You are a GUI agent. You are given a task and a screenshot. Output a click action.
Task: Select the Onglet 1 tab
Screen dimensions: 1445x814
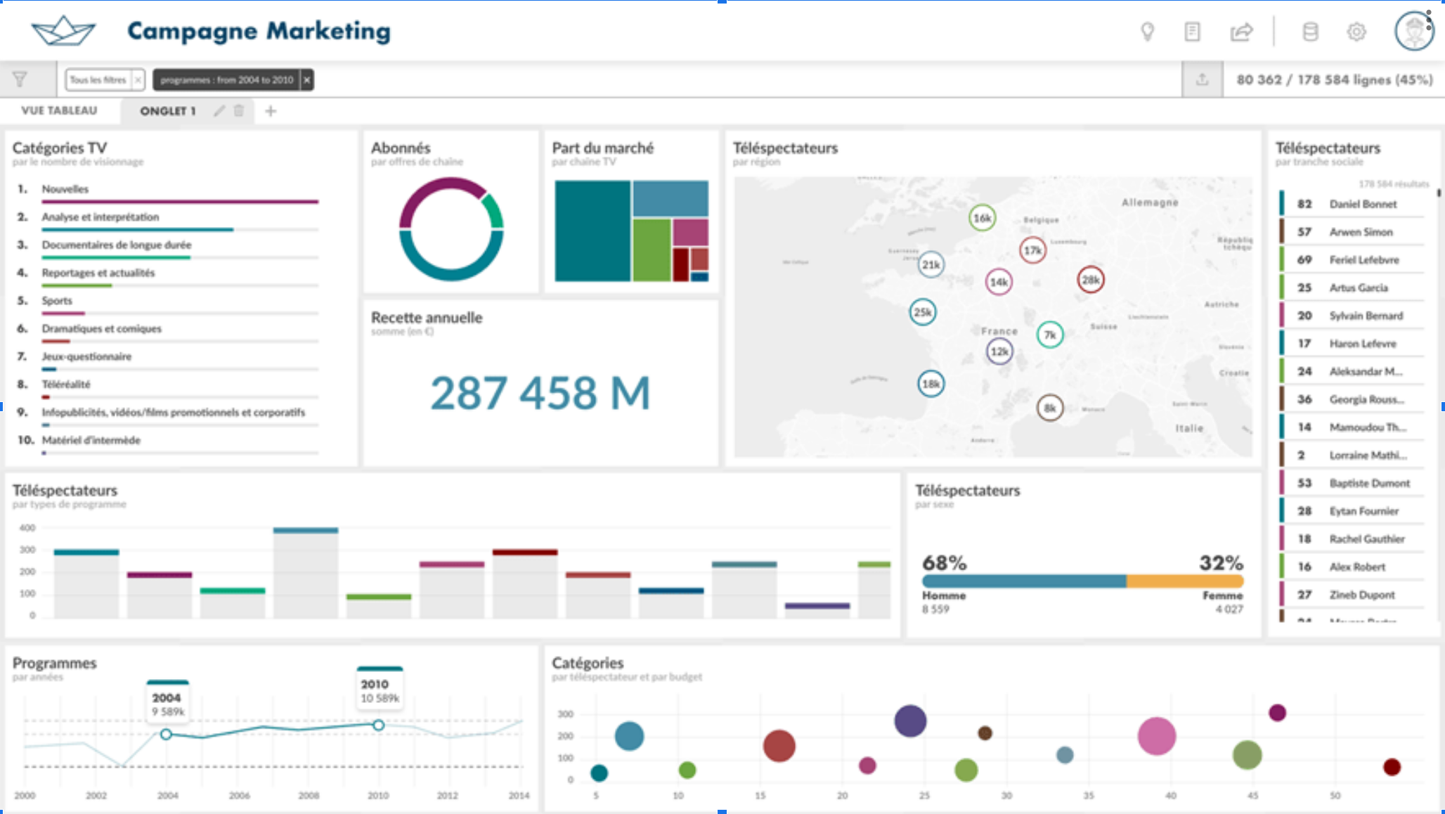pyautogui.click(x=167, y=111)
